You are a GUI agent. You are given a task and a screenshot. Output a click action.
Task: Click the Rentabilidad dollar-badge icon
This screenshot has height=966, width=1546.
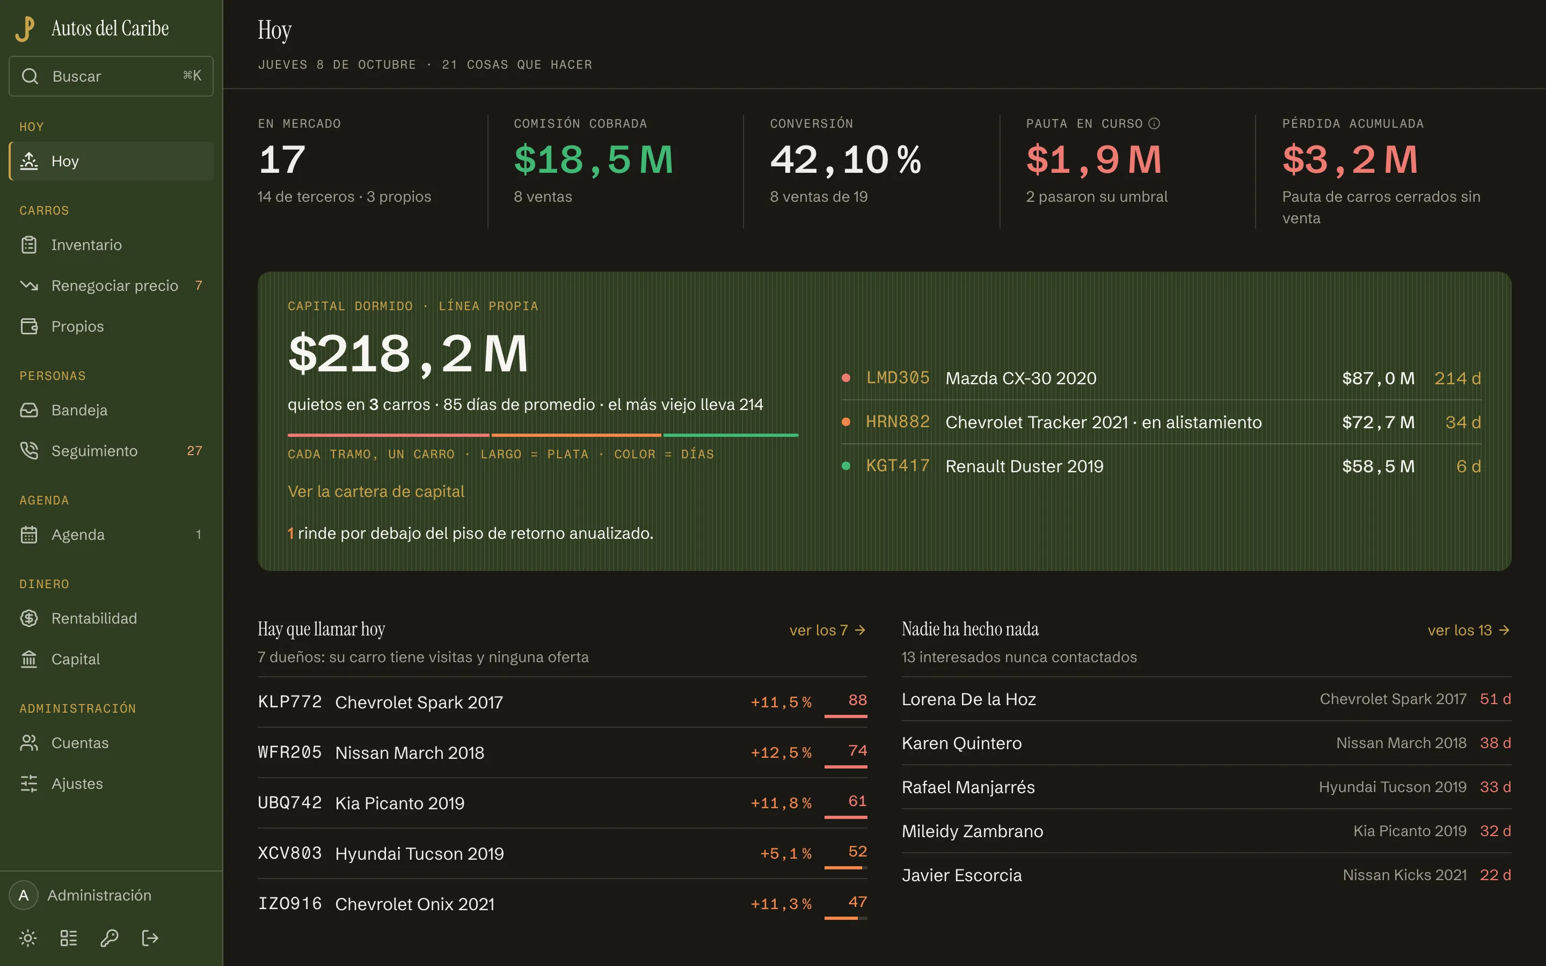[29, 618]
